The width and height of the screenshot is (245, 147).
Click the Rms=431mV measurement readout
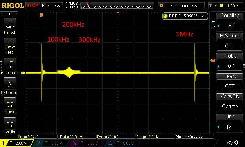pos(116,137)
